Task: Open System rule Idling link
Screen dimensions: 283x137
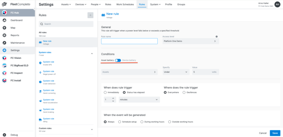Action: (49, 119)
